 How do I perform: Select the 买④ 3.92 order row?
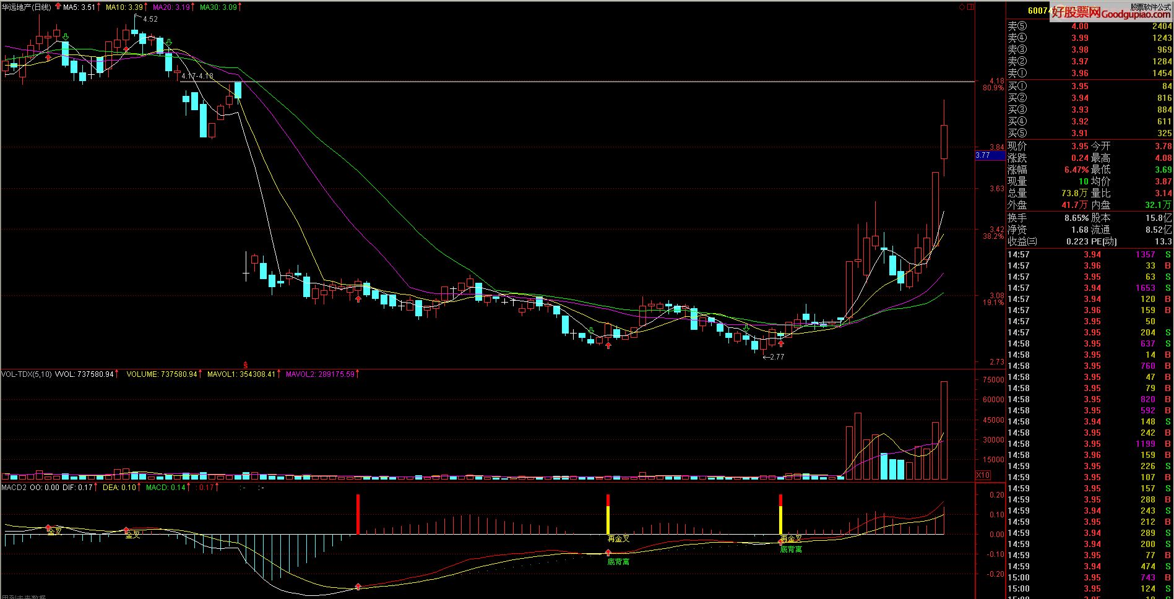(1089, 121)
